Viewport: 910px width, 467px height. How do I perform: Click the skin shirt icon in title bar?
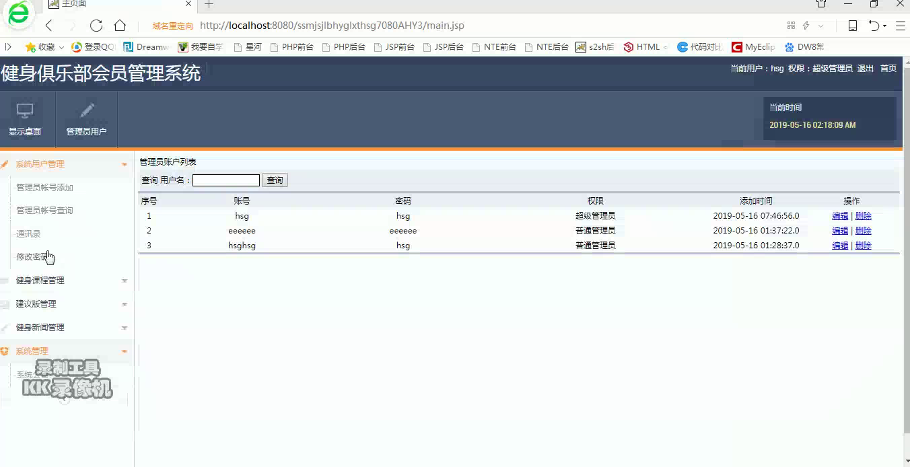(x=821, y=4)
